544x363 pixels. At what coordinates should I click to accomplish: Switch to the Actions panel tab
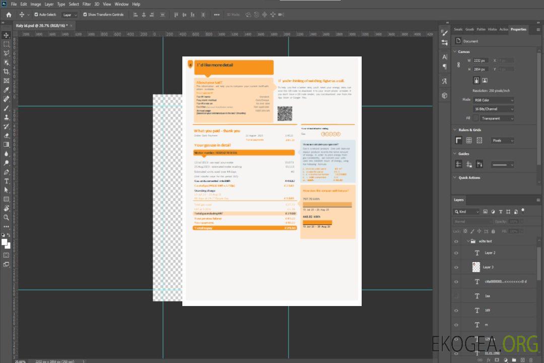tap(504, 29)
